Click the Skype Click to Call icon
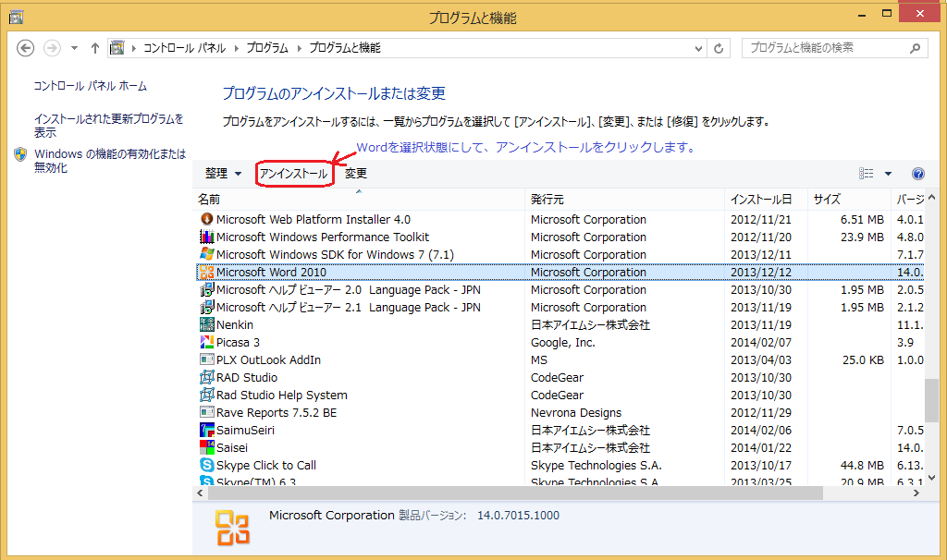This screenshot has height=560, width=947. [x=207, y=466]
